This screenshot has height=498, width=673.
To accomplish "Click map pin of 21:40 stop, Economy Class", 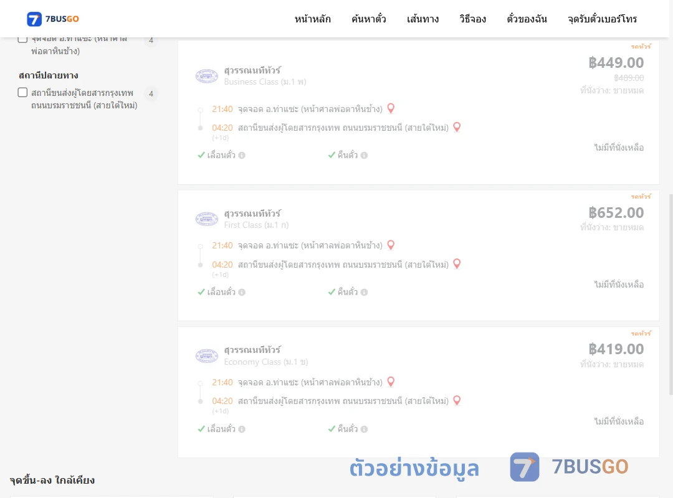I will click(391, 382).
